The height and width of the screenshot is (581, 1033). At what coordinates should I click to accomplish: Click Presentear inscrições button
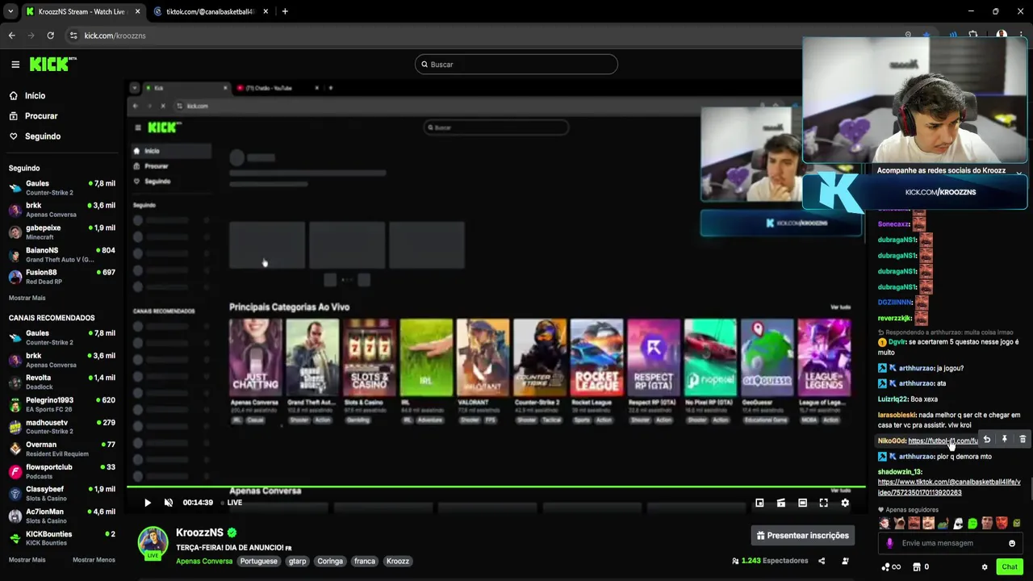803,535
